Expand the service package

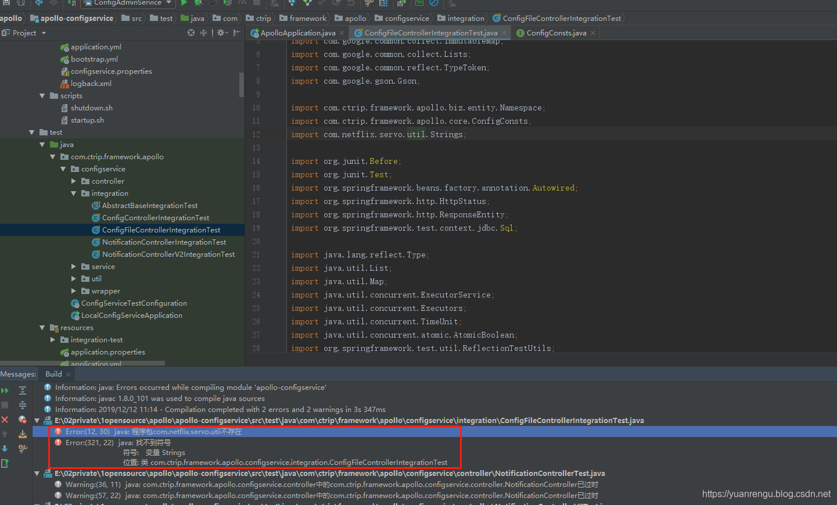(74, 267)
